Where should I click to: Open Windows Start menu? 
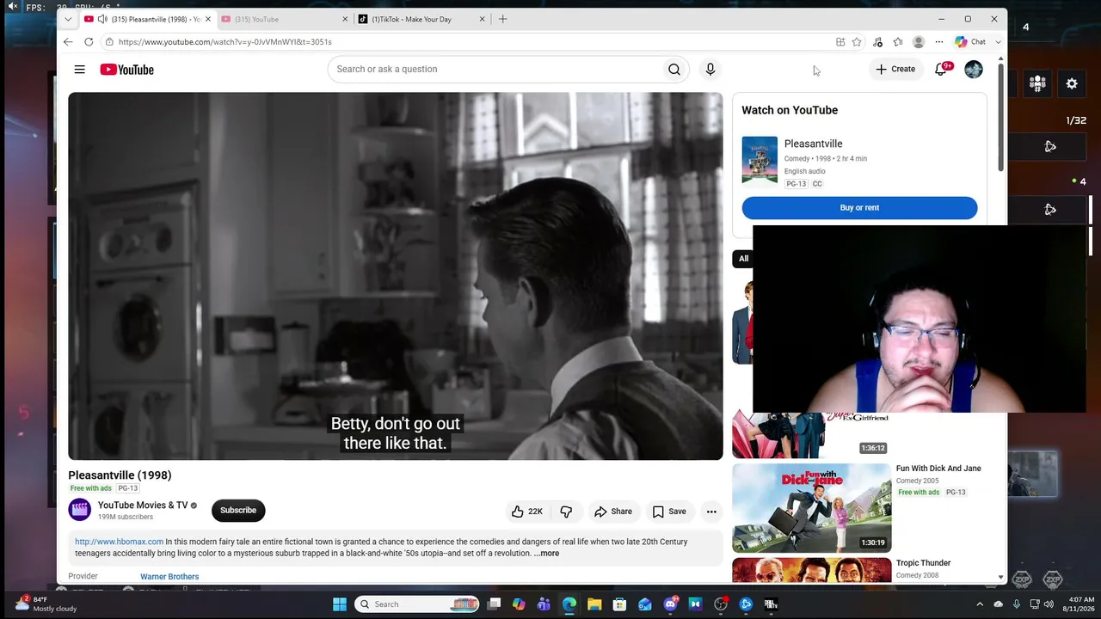340,604
